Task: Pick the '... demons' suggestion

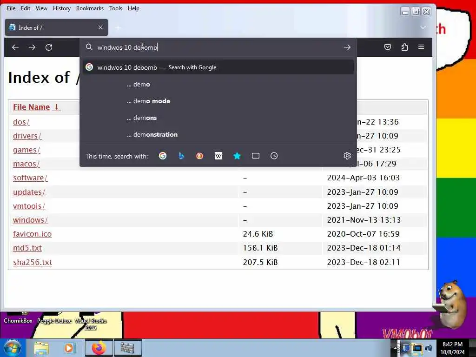Action: (x=218, y=118)
